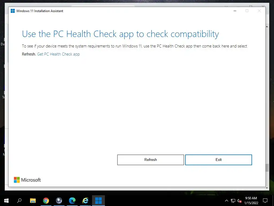The image size is (274, 206).
Task: Open the Windows Start menu
Action: pyautogui.click(x=6, y=201)
